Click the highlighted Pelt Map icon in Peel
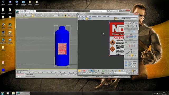The width and height of the screenshot is (169, 95). tap(132, 55)
